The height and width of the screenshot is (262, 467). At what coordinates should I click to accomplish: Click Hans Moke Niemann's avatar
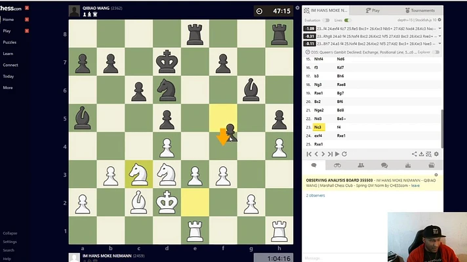(74, 257)
